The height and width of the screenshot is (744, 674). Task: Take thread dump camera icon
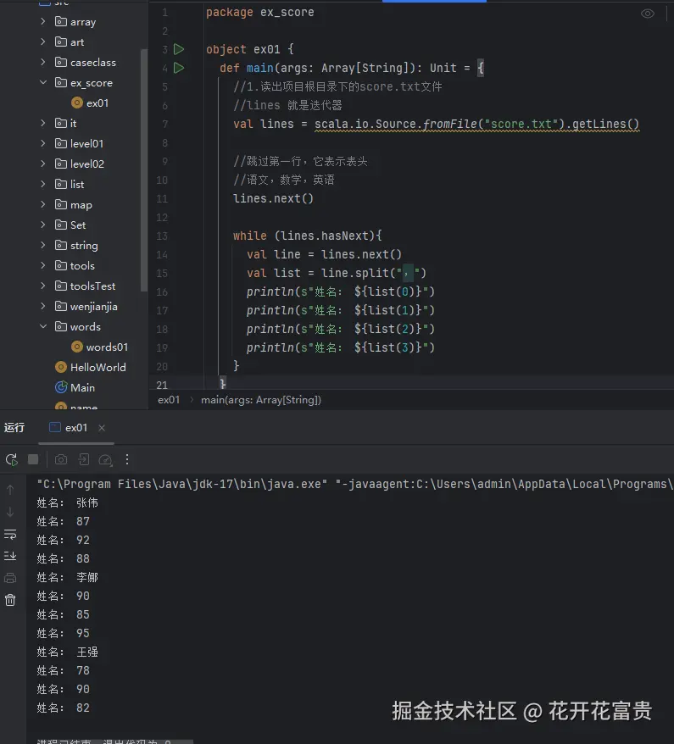pyautogui.click(x=61, y=459)
